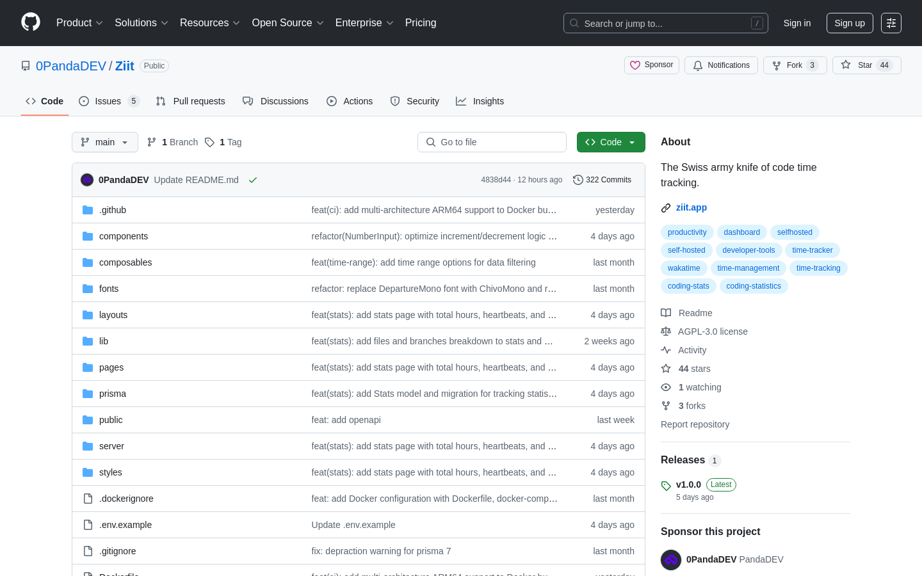Click the fork icon beside 3 forks

coord(666,406)
